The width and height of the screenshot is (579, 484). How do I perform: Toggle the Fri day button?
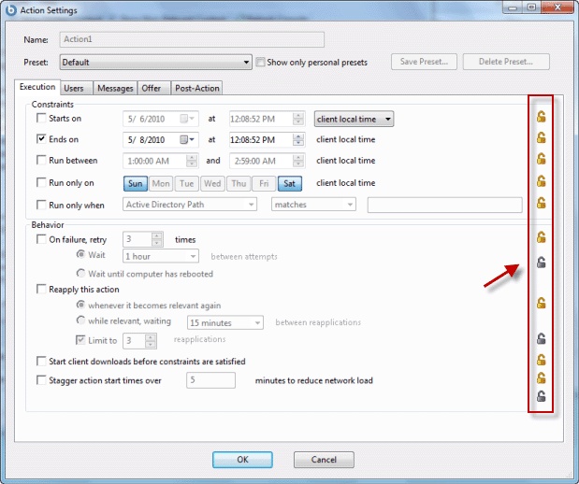264,183
